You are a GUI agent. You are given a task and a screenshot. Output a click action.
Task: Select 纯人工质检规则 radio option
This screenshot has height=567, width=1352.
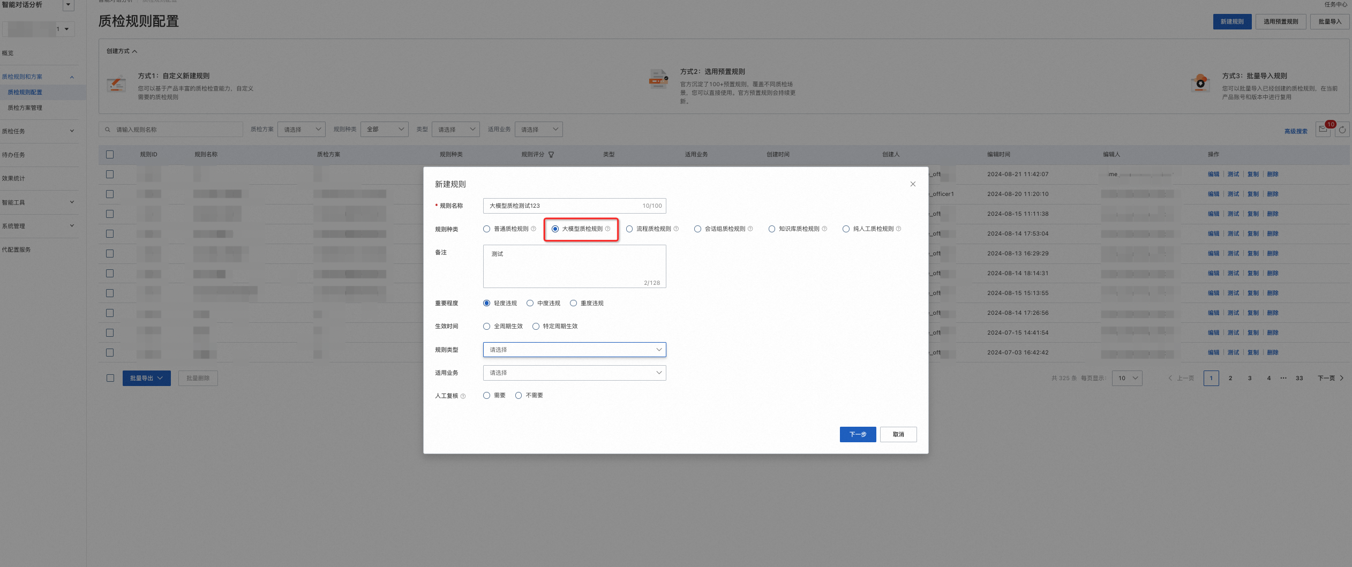tap(846, 229)
